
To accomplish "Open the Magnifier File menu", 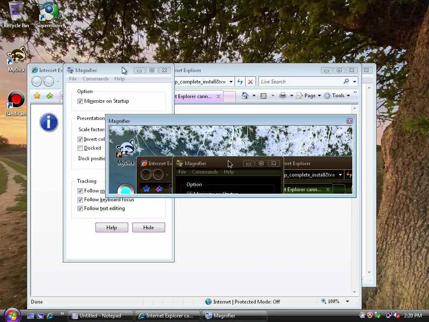I will [x=73, y=79].
